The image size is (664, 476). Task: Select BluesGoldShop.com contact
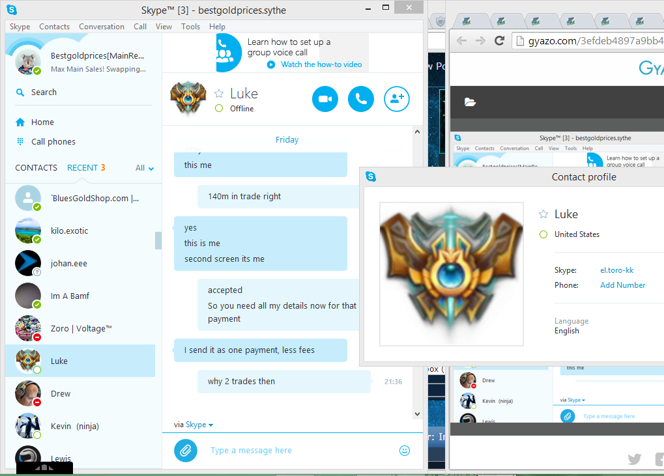[80, 198]
